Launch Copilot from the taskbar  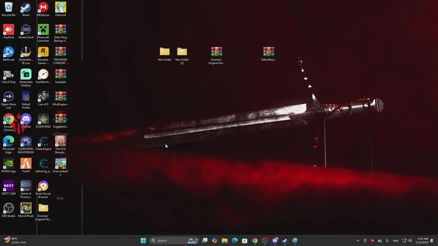(x=215, y=241)
